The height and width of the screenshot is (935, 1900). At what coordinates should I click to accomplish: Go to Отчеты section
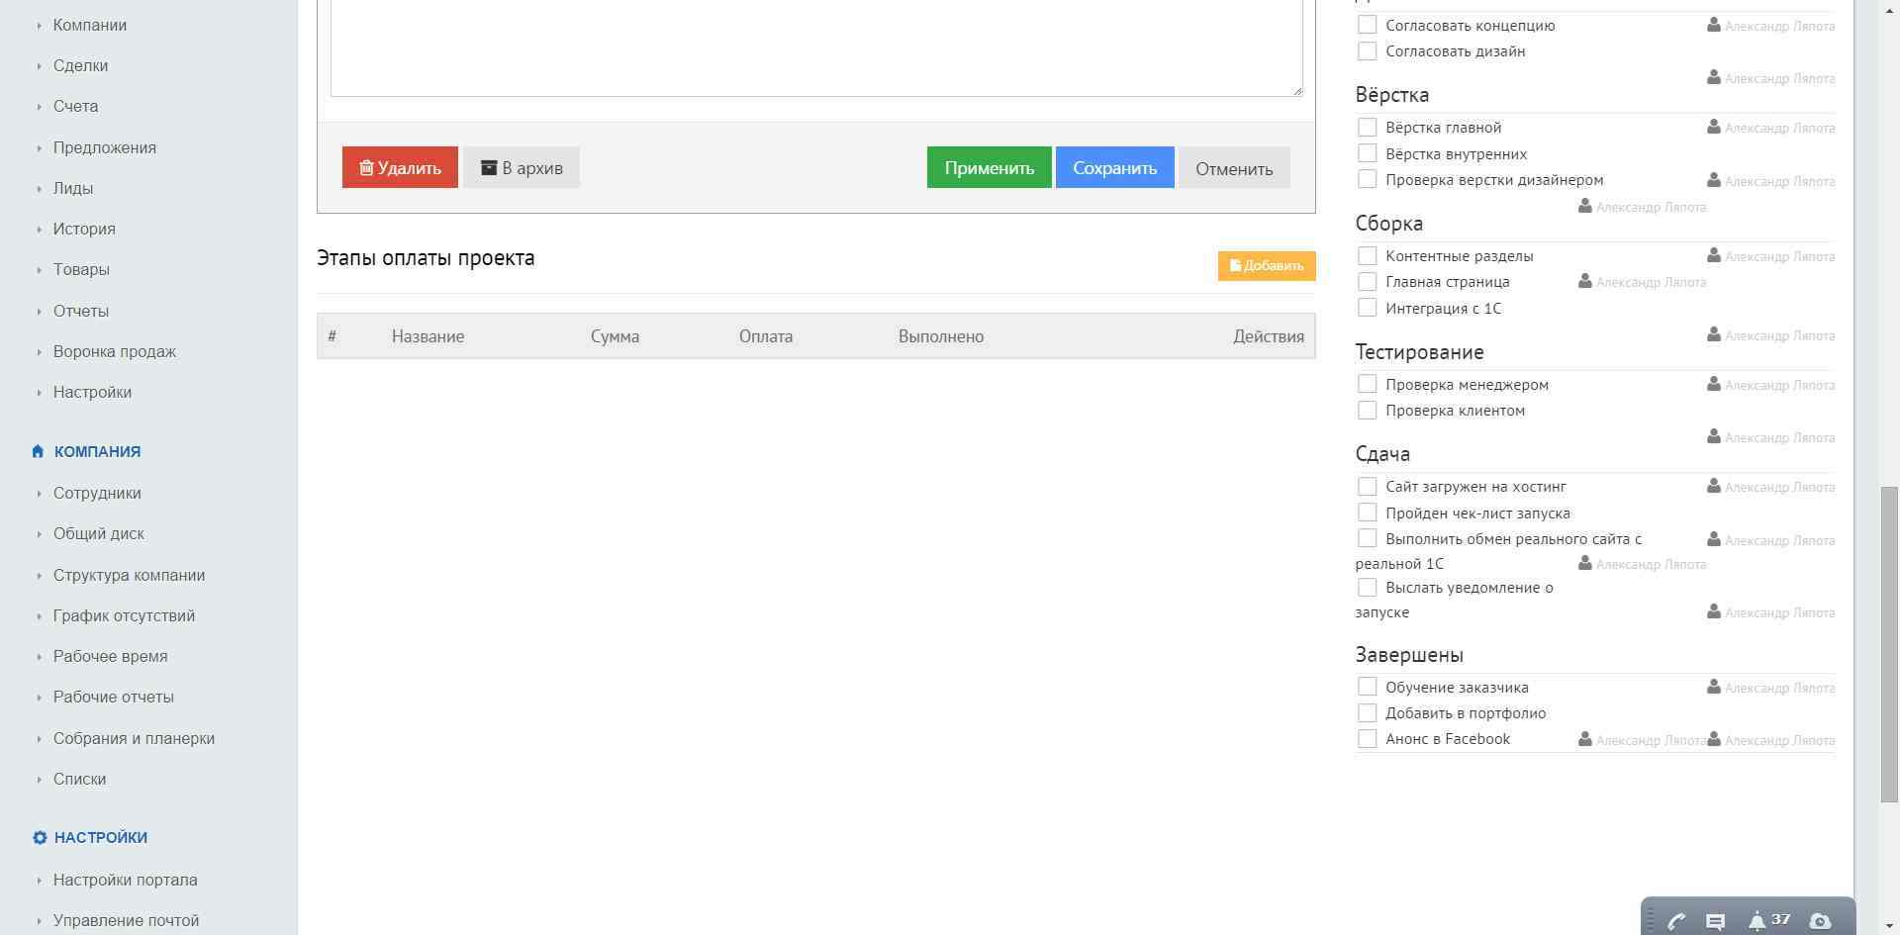point(81,311)
